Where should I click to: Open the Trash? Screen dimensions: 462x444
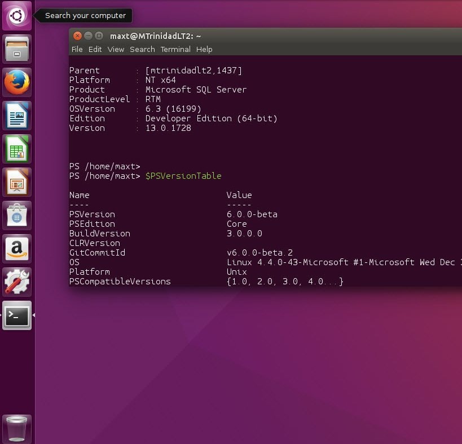pos(16,428)
